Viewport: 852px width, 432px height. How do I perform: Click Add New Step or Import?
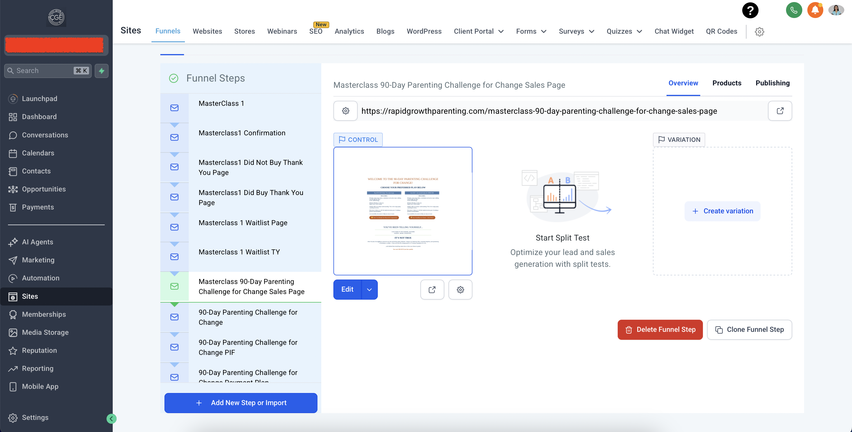pos(241,403)
